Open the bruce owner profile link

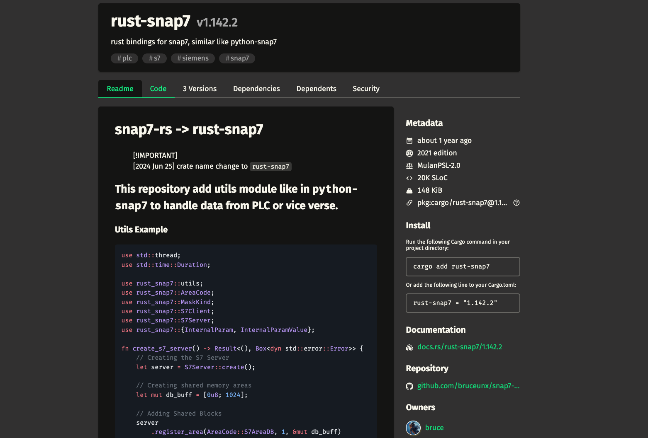click(434, 428)
